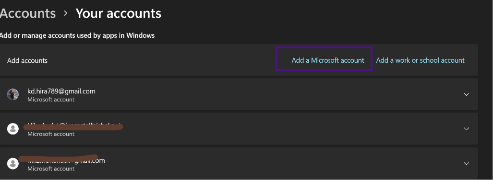
Task: Expand the kd.hira789@gmail.com account row
Action: point(466,94)
